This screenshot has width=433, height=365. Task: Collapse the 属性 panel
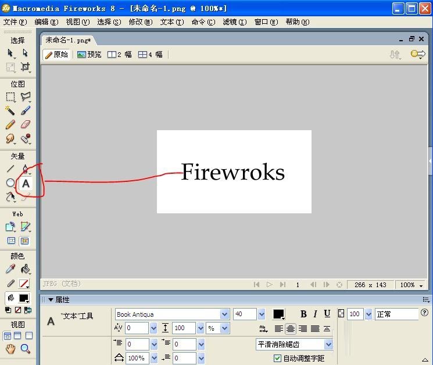[x=51, y=300]
